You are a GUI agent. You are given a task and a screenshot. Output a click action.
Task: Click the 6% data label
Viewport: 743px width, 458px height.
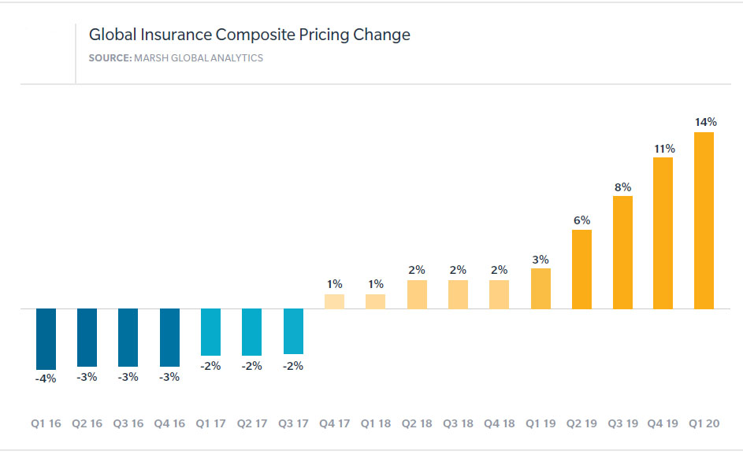click(581, 220)
